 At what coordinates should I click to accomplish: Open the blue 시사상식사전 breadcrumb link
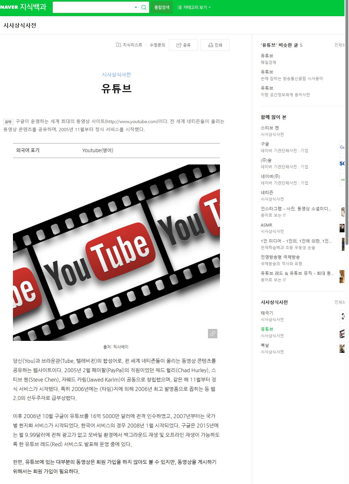(x=116, y=74)
